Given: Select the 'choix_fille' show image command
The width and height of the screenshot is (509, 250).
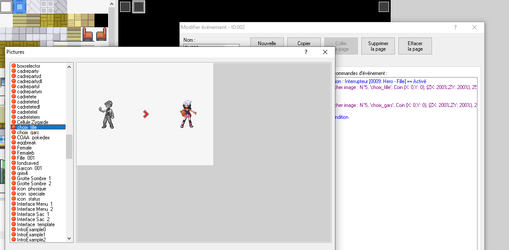Looking at the screenshot, I should [x=406, y=87].
